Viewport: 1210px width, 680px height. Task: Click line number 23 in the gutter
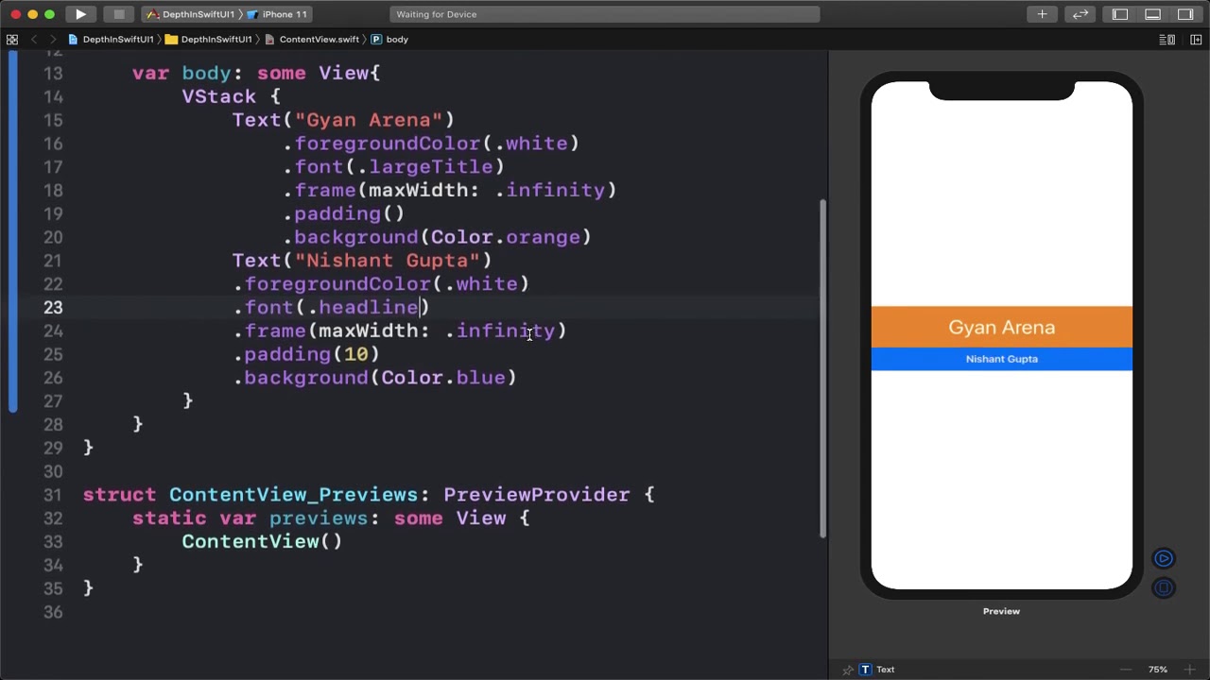tap(53, 308)
